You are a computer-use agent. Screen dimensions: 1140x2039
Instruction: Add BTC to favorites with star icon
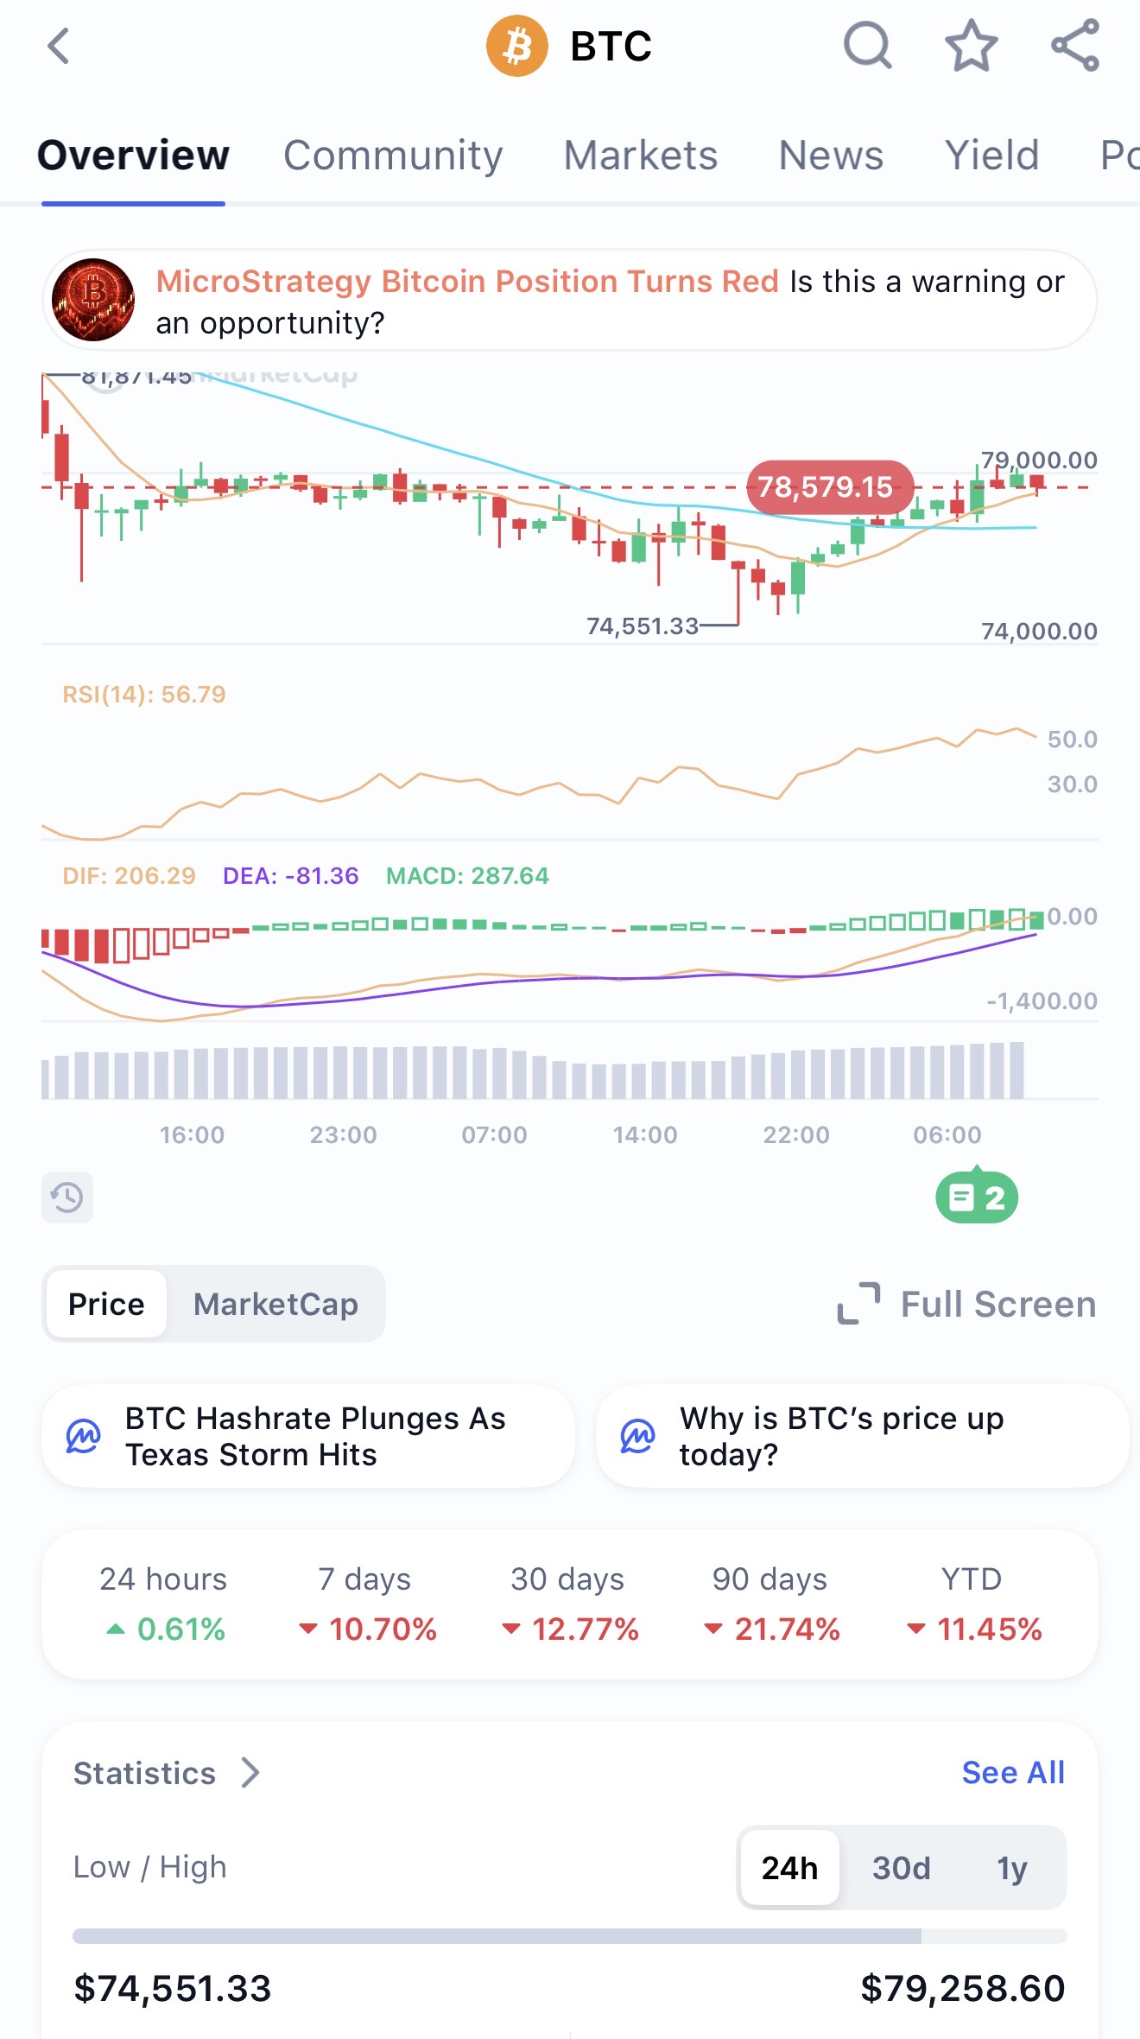[971, 45]
